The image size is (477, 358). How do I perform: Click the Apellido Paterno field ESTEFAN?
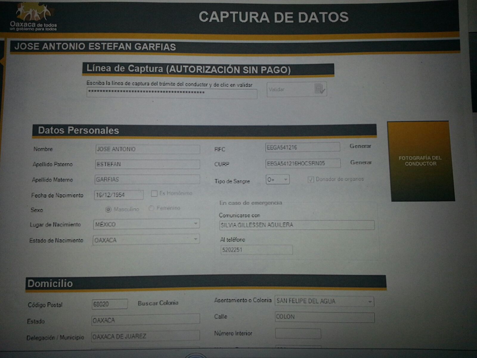(148, 164)
